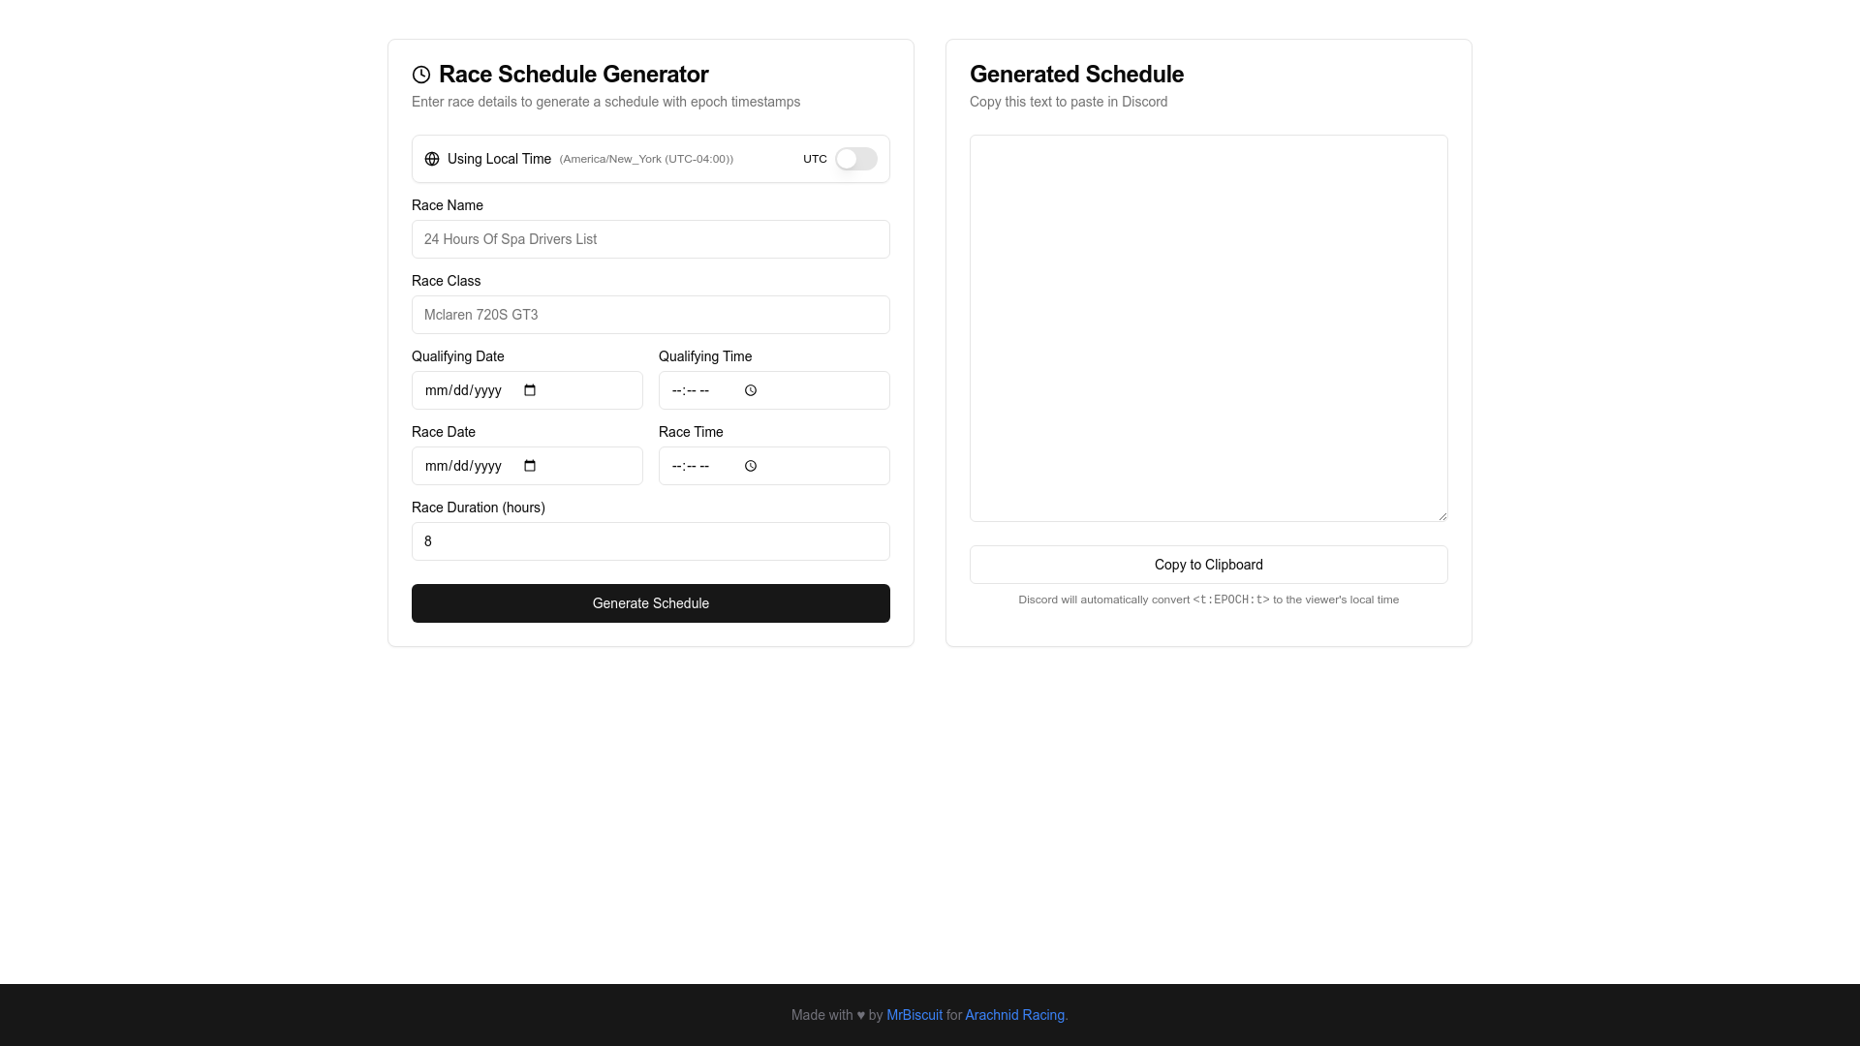Click the Generate Schedule button
The image size is (1860, 1046).
(651, 603)
